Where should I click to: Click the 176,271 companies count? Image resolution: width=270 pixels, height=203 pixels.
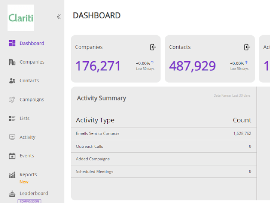pyautogui.click(x=98, y=66)
